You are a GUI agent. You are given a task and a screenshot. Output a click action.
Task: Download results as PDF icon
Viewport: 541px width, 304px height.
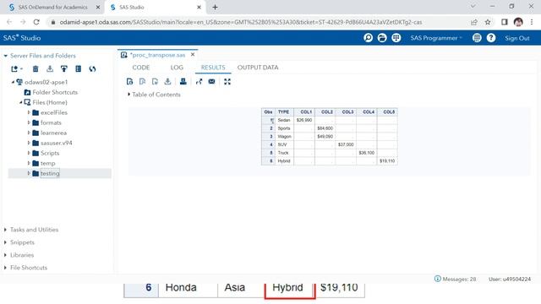point(142,82)
